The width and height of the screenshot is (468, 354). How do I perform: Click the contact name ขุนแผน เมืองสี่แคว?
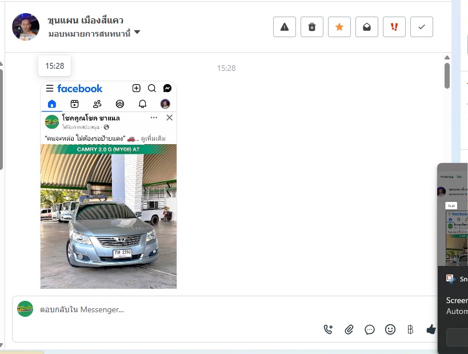[x=86, y=21]
